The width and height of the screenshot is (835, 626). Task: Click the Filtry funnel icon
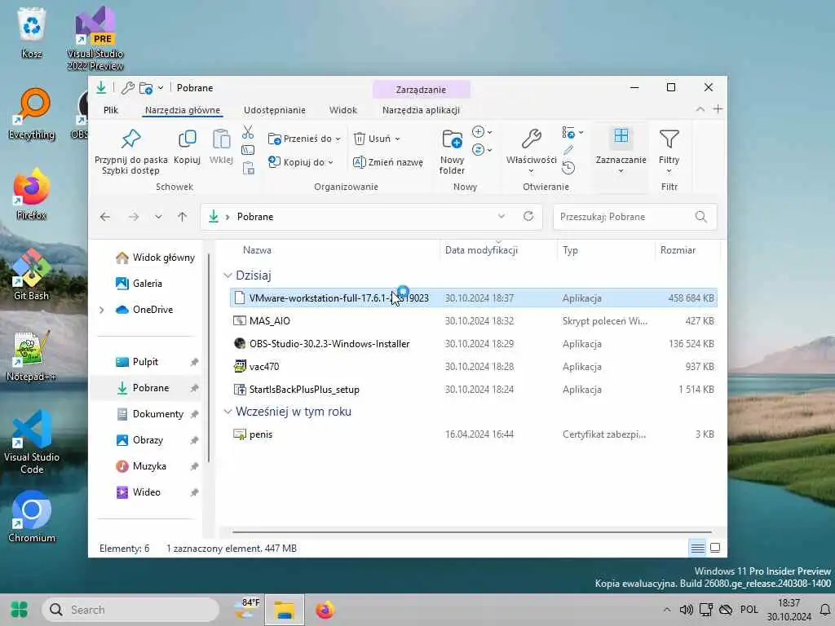point(669,139)
